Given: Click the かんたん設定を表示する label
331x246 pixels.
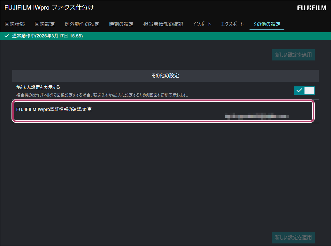Looking at the screenshot, I should tap(38, 87).
